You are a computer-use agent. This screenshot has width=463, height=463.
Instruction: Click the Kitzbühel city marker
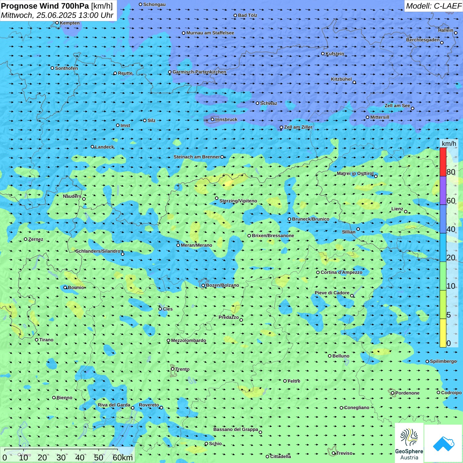point(354,82)
